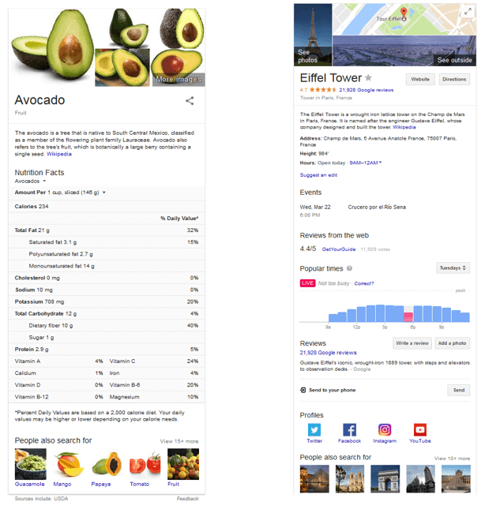Click the help icon beside Popular times
Viewport: 485px width, 509px height.
point(350,269)
